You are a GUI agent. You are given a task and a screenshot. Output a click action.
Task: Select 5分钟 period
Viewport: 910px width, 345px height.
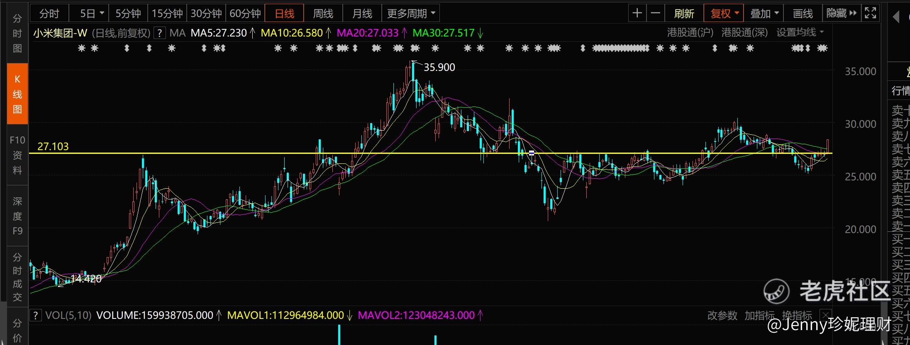click(x=128, y=13)
